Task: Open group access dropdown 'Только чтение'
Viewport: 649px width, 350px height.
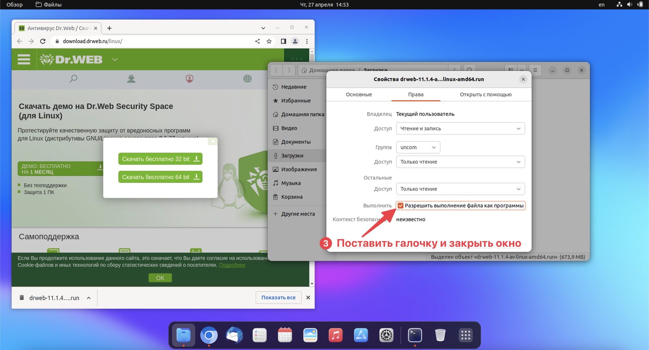Action: (x=460, y=162)
